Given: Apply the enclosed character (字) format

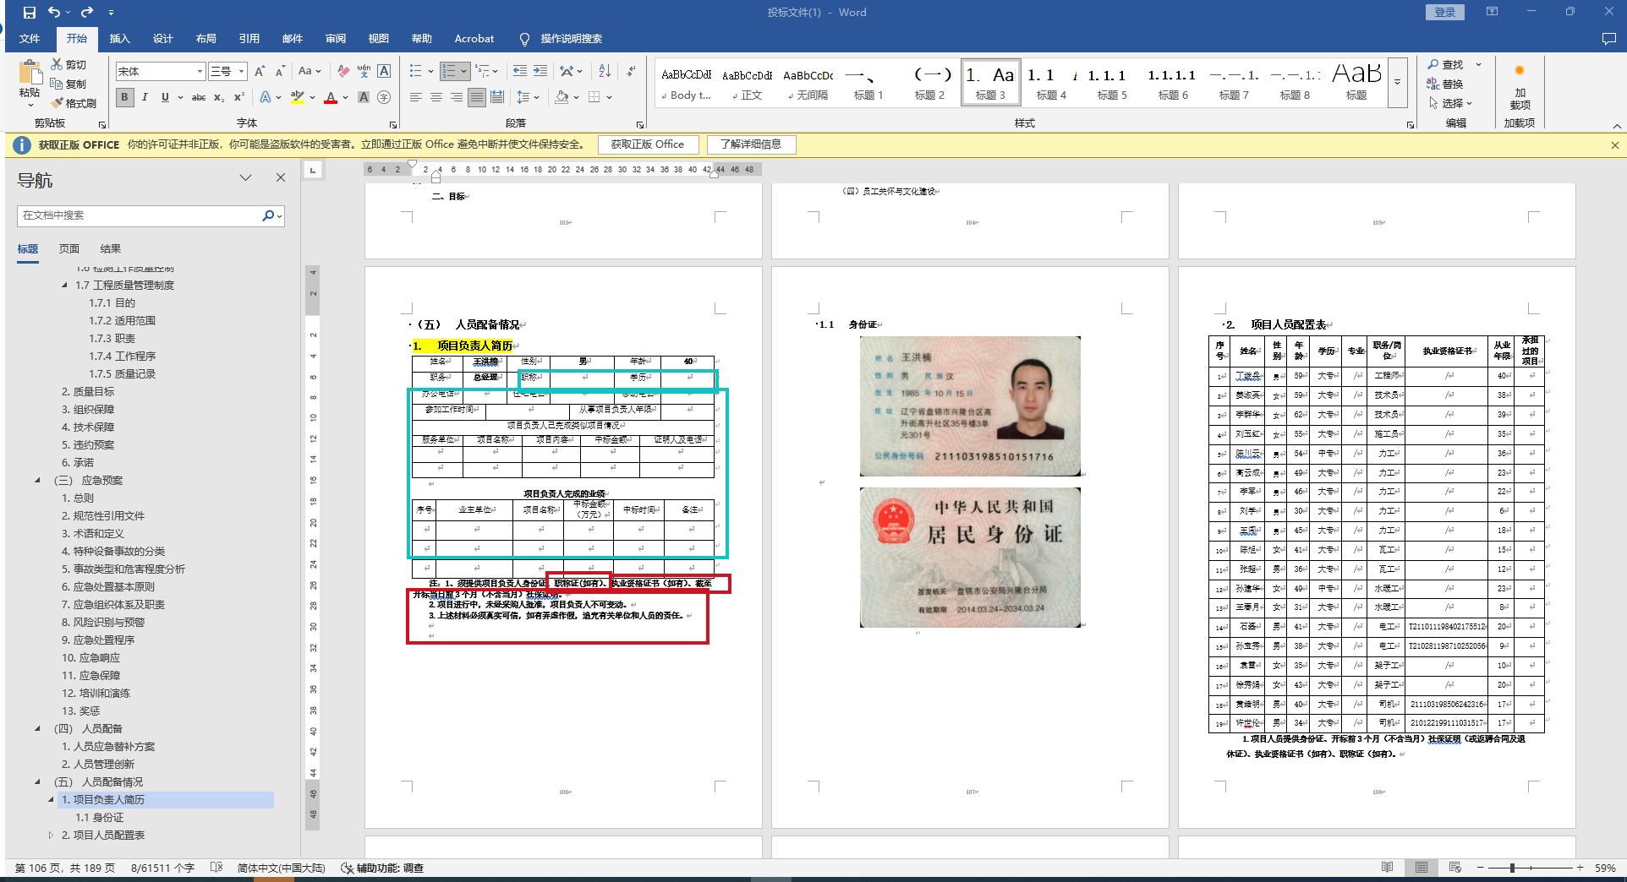Looking at the screenshot, I should coord(384,97).
